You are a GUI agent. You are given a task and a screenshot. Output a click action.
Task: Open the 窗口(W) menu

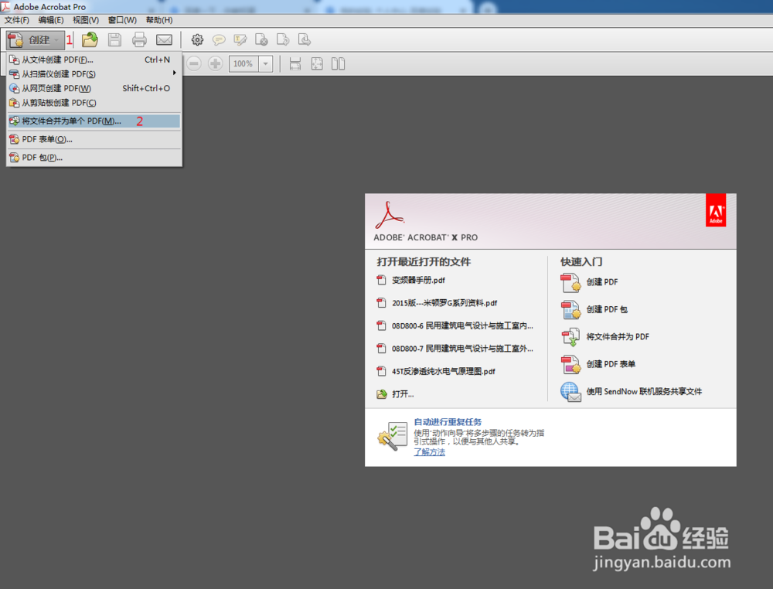(x=122, y=20)
